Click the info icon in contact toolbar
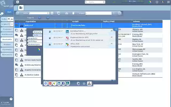 point(119,13)
